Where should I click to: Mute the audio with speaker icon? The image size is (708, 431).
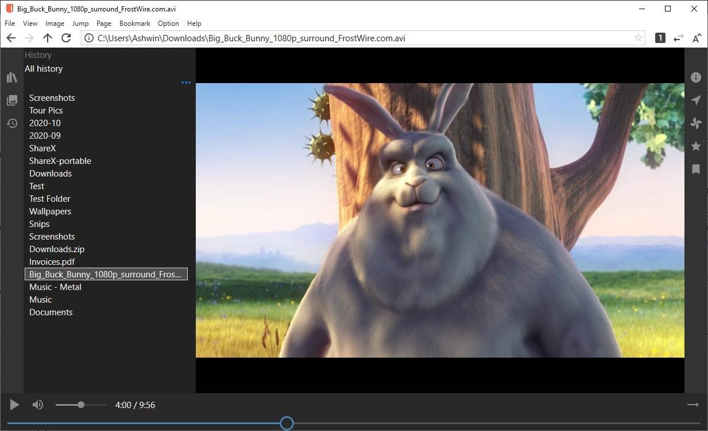click(38, 405)
